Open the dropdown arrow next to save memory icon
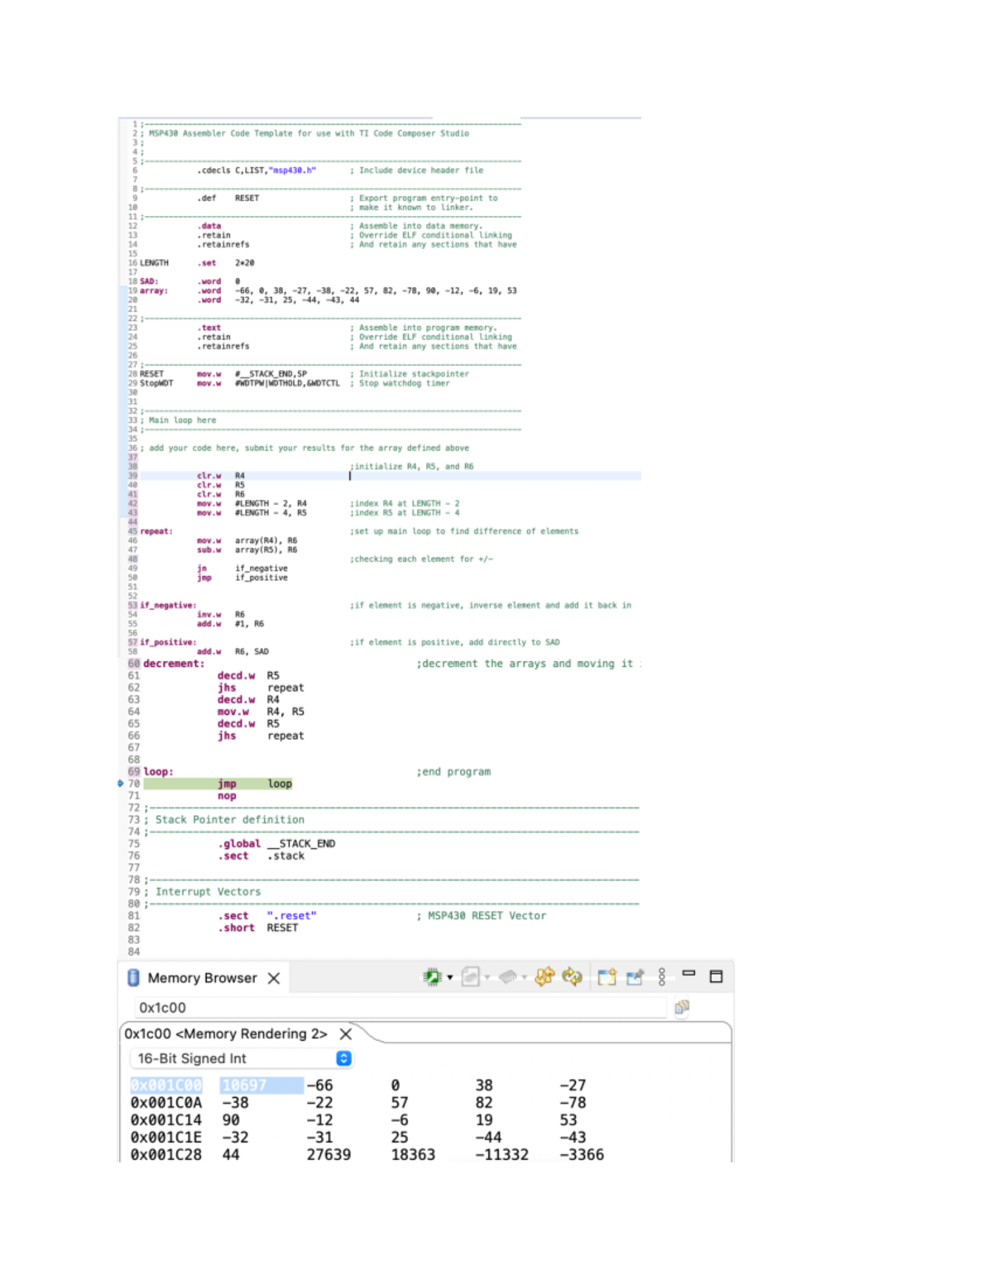The width and height of the screenshot is (993, 1285). (x=487, y=978)
